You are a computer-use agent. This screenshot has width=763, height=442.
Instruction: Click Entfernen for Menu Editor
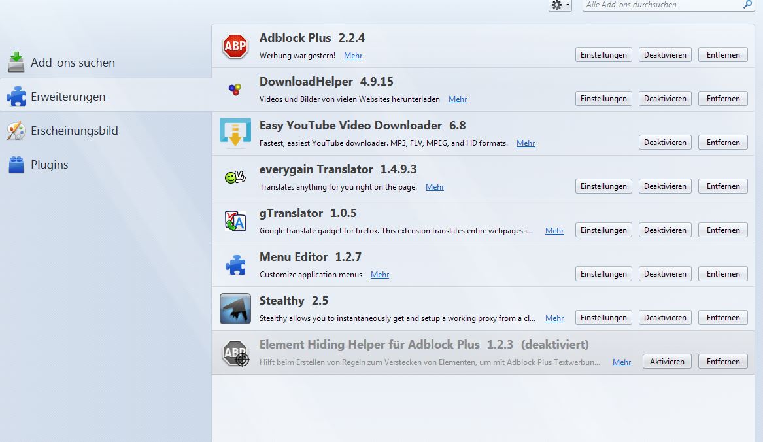pyautogui.click(x=723, y=273)
